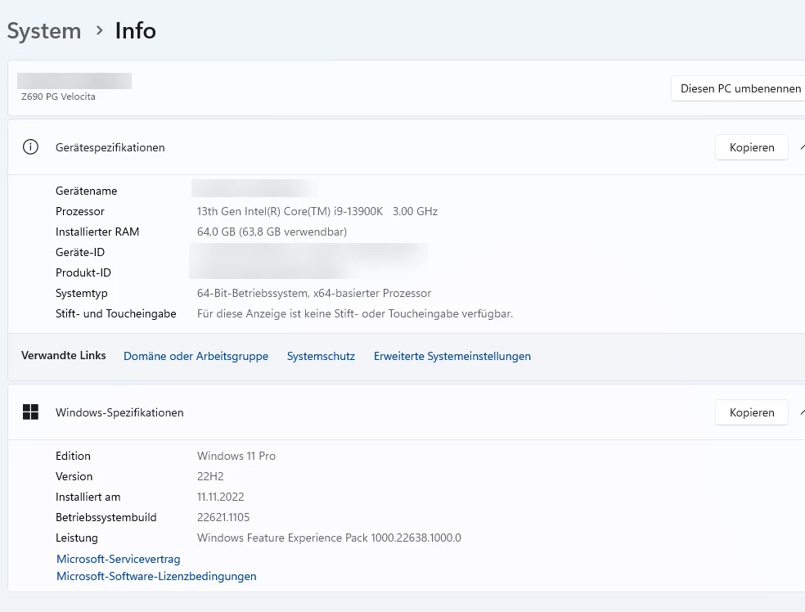Open the Systemschutz link

321,356
